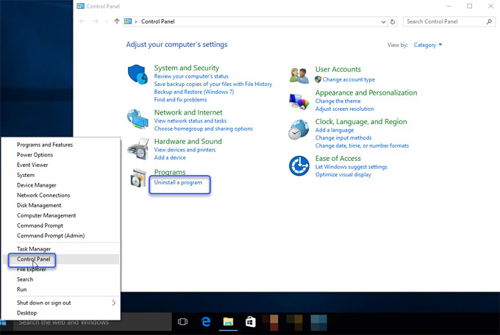Viewport: 500px width, 335px height.
Task: Open Backup and Restore (Windows 7) link
Action: [194, 92]
